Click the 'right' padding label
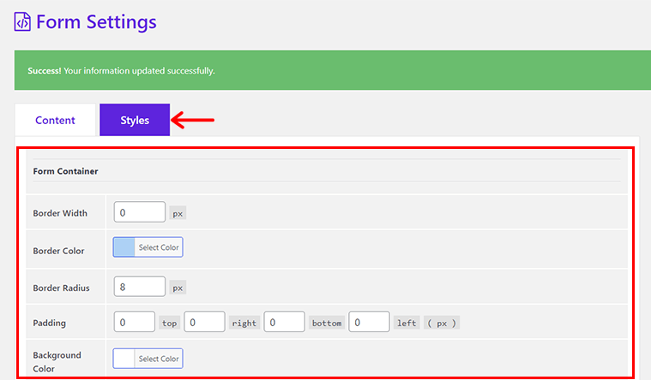The image size is (651, 380). click(244, 323)
